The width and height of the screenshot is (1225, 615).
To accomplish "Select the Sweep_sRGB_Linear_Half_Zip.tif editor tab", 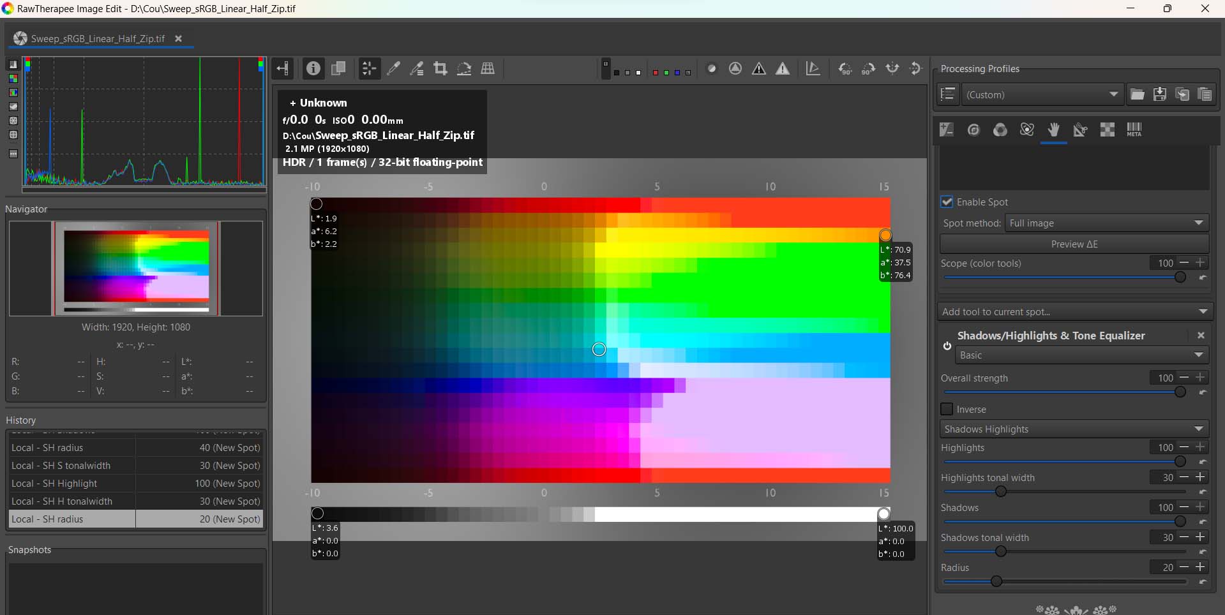I will tap(96, 38).
